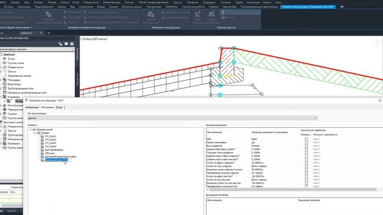Screen dimensions: 383x215
Task: Click the Шаблон2 document tab
Action: point(27,33)
